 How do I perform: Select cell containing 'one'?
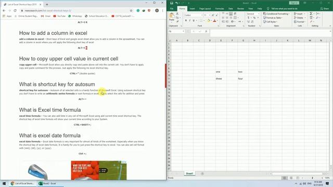coord(221,72)
